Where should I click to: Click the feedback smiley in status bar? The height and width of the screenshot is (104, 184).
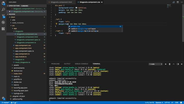181,103
